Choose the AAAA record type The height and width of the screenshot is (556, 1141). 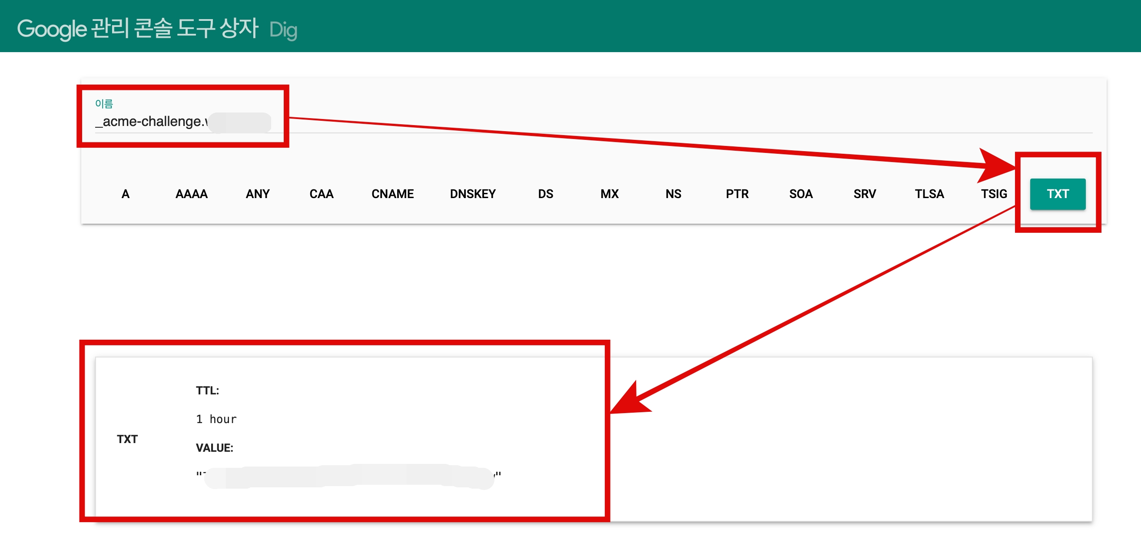[191, 194]
